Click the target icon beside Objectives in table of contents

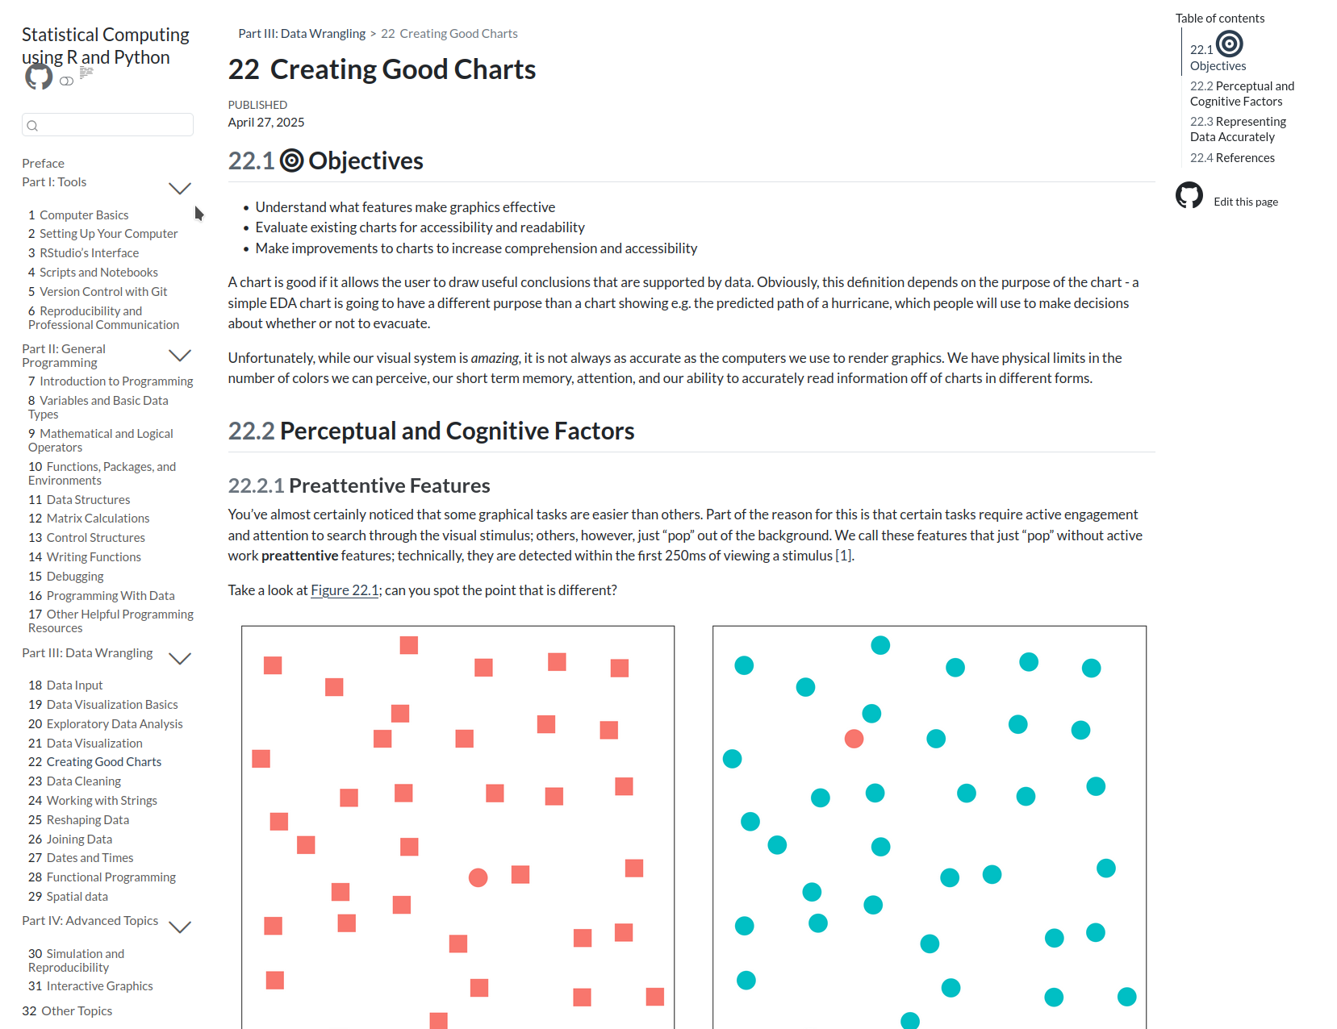(1229, 44)
